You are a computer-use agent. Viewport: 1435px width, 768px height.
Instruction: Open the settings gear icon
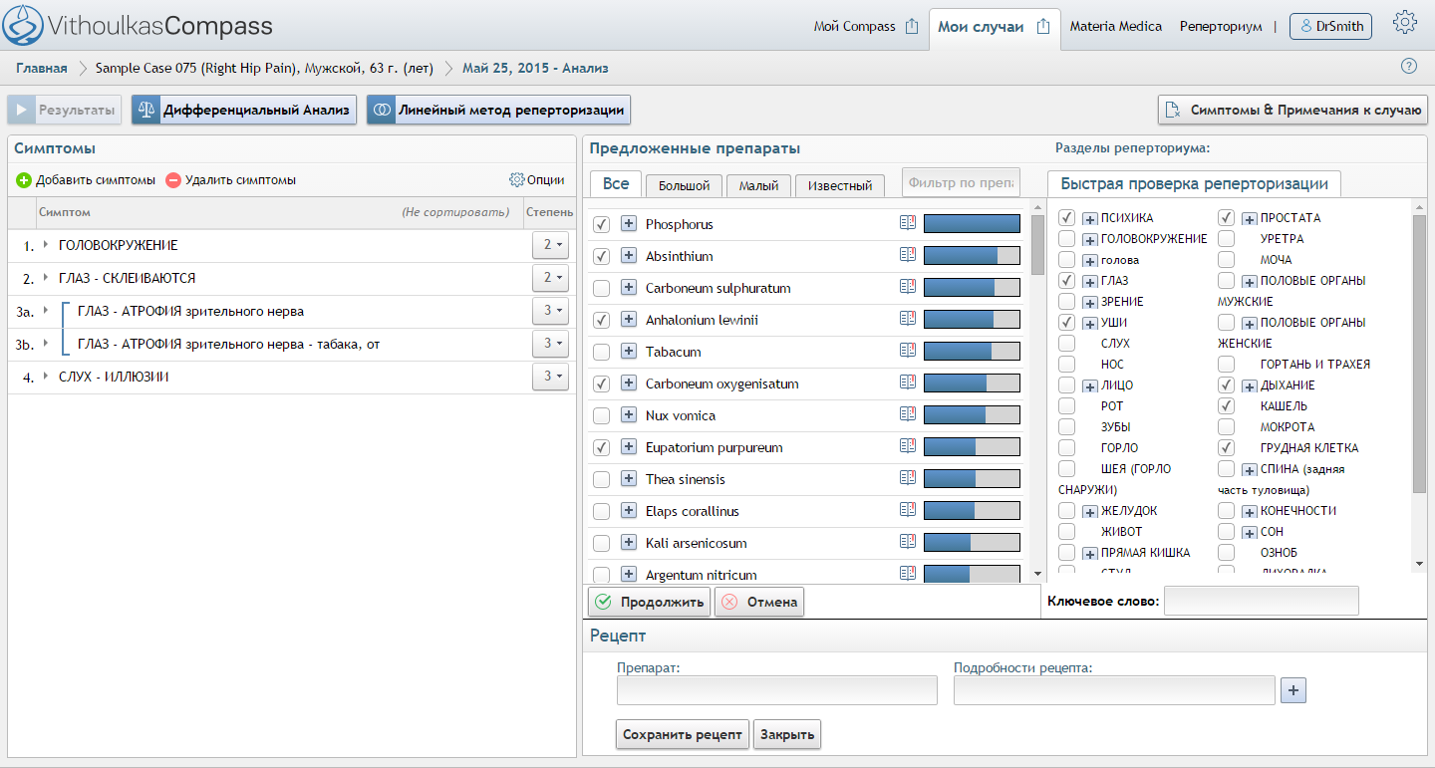point(1405,24)
